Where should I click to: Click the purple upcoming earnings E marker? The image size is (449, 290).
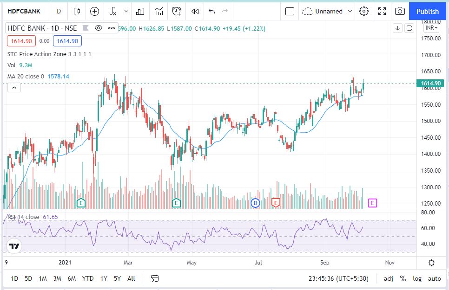[x=372, y=202]
